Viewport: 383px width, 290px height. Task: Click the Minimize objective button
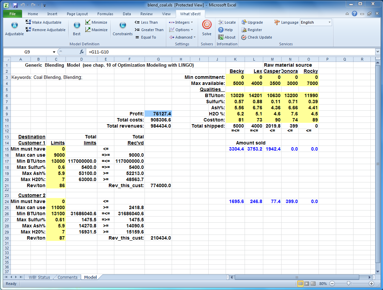[96, 22]
